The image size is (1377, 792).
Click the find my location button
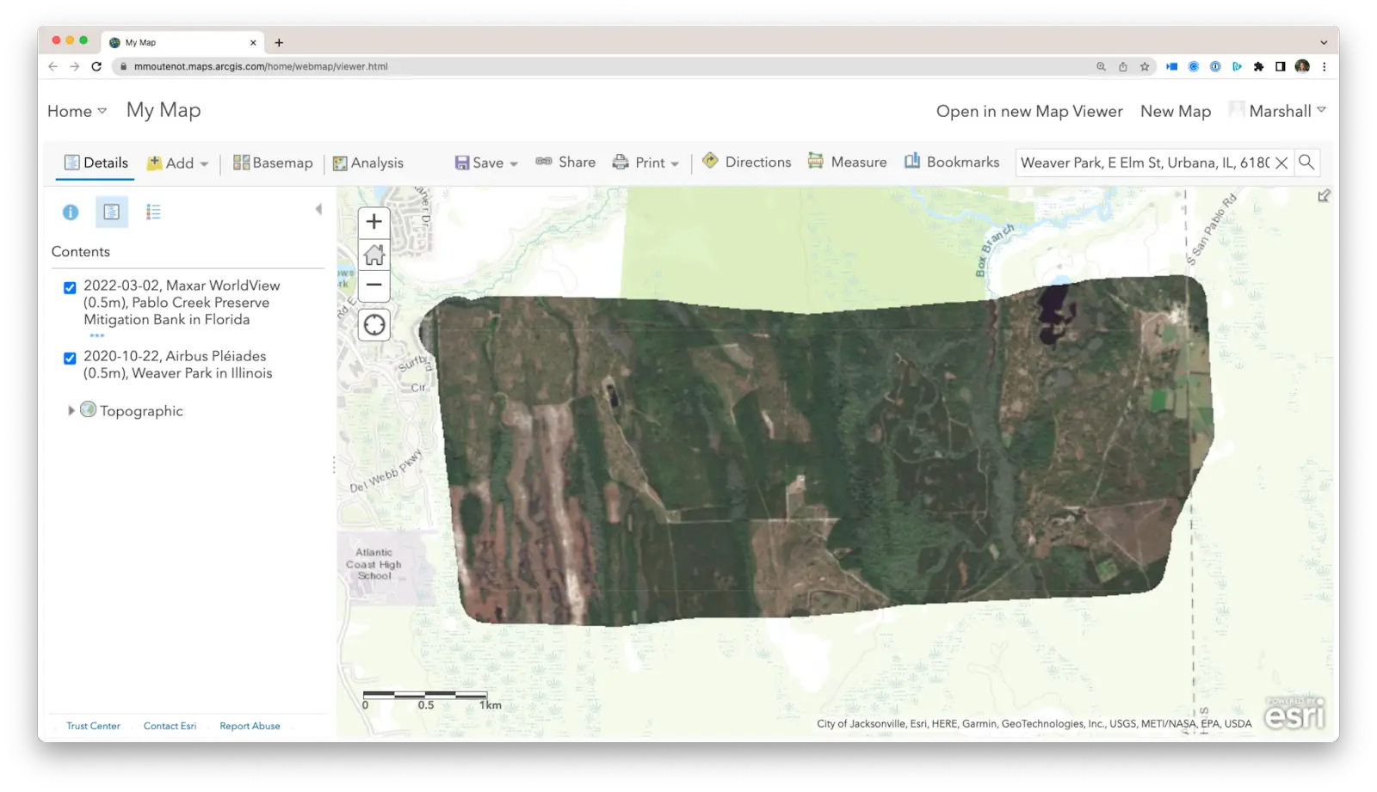pyautogui.click(x=374, y=325)
